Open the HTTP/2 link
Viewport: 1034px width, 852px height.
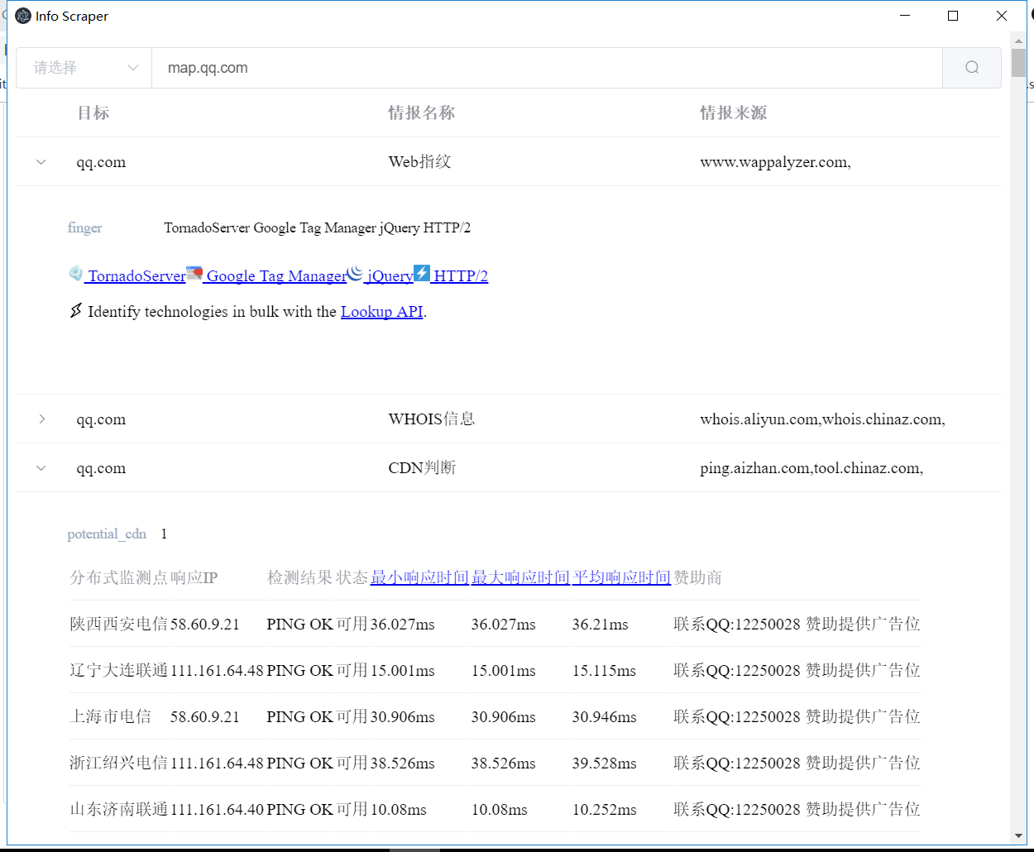[461, 276]
